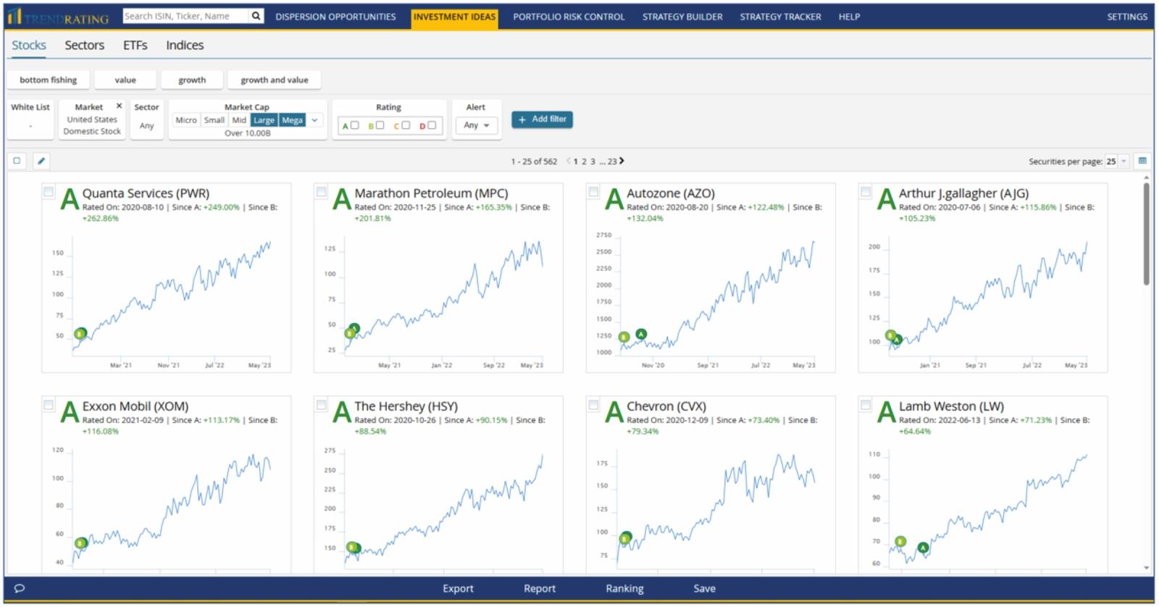Viewport: 1159px width, 607px height.
Task: Toggle Small market cap filter
Action: coord(214,120)
